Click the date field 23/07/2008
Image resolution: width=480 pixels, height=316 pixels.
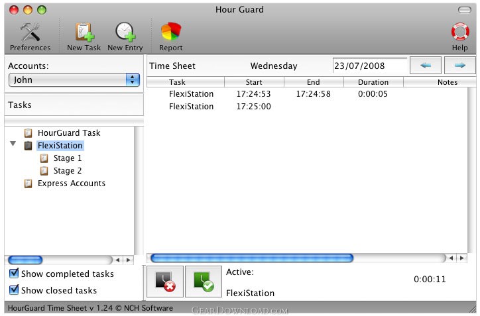[x=370, y=66]
